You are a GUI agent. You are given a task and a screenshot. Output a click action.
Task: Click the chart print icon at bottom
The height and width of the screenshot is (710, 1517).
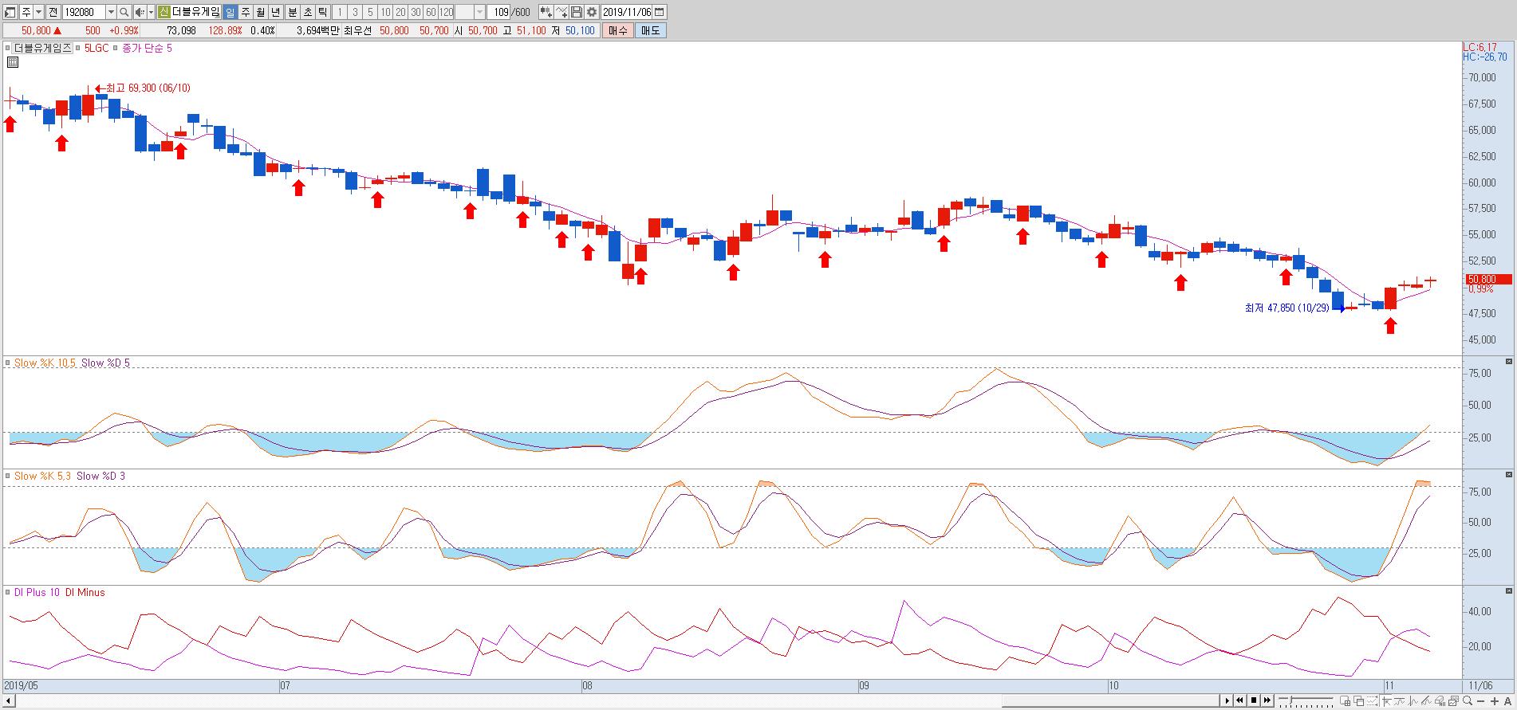[x=1440, y=701]
